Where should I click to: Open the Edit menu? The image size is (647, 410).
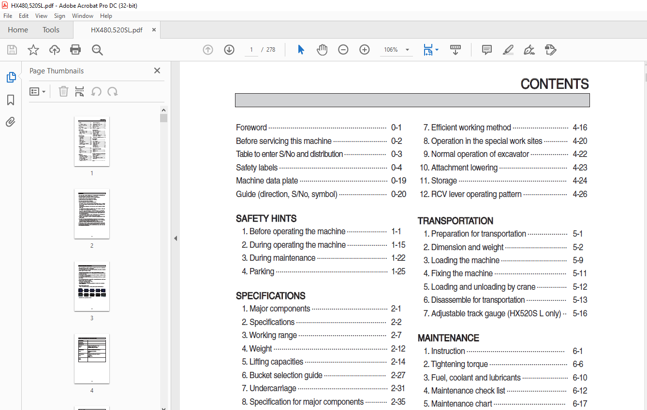tap(24, 16)
